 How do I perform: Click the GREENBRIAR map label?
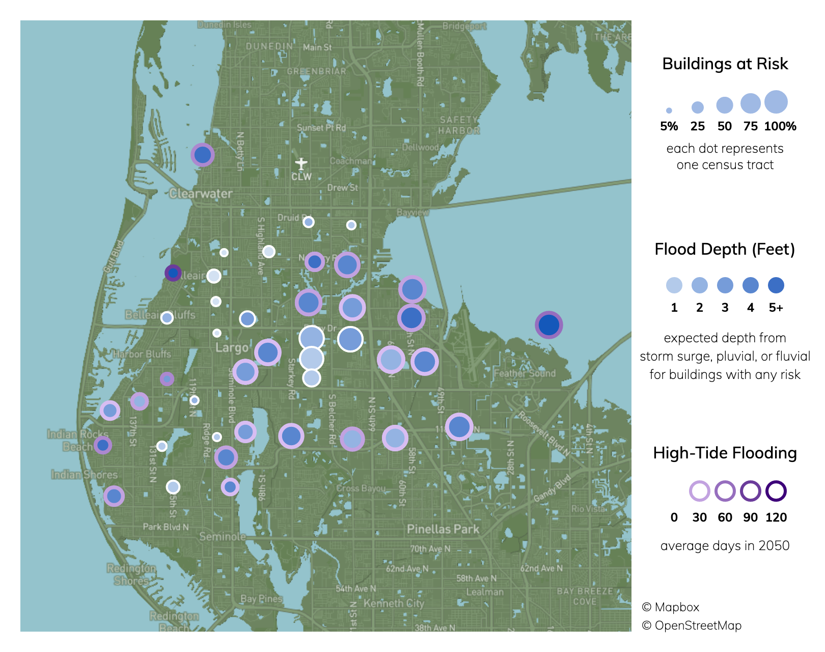tap(316, 71)
